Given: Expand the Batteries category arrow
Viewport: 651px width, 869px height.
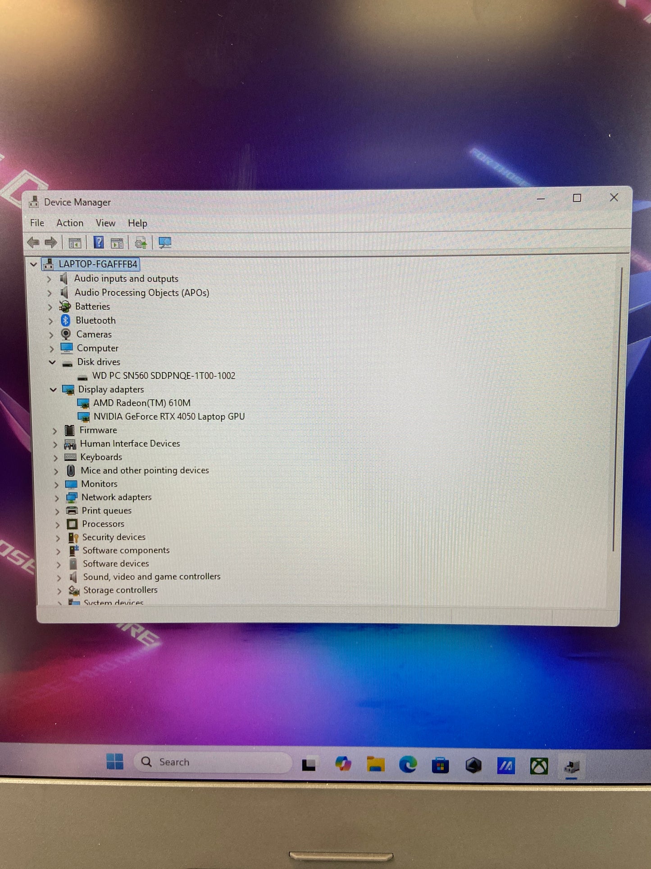Looking at the screenshot, I should click(x=50, y=307).
